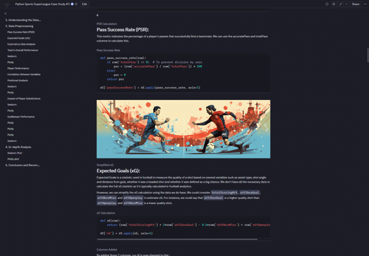
Task: Click the football players illustration
Action: (x=183, y=129)
